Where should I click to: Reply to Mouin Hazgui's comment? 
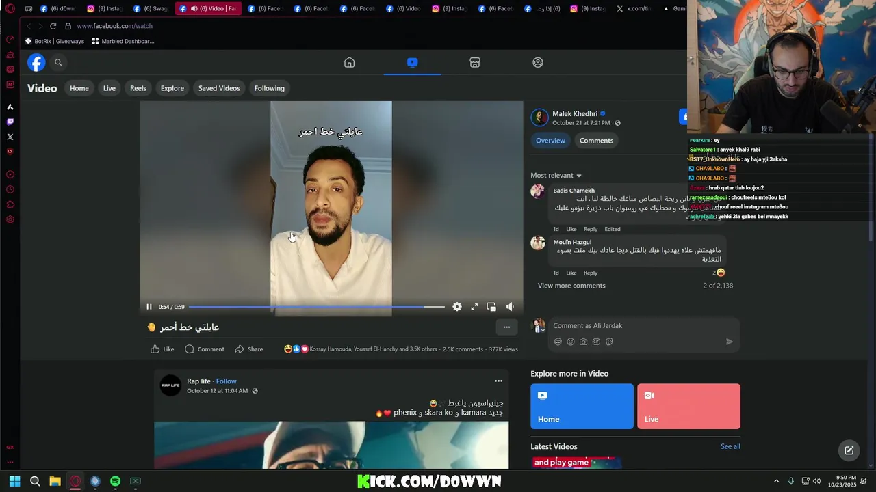tap(591, 273)
